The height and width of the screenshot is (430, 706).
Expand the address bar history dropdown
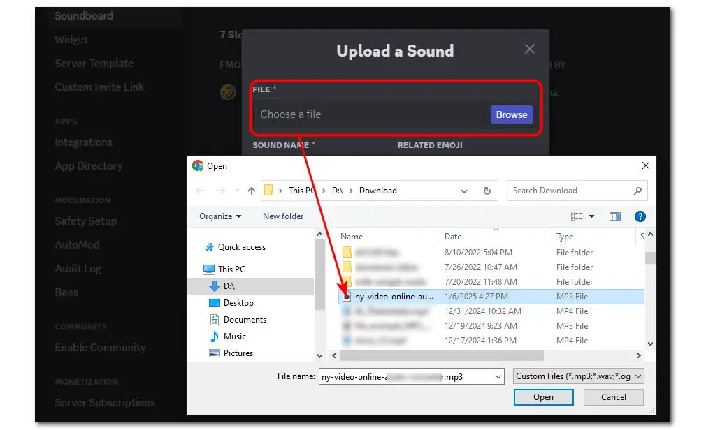[x=463, y=191]
